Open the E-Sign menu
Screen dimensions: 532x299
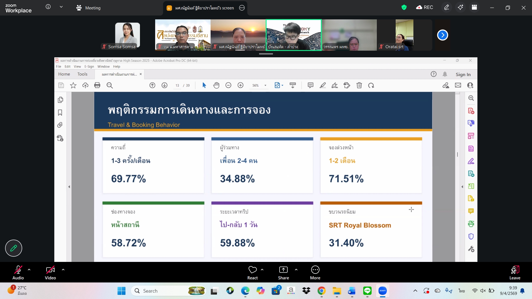(x=89, y=66)
